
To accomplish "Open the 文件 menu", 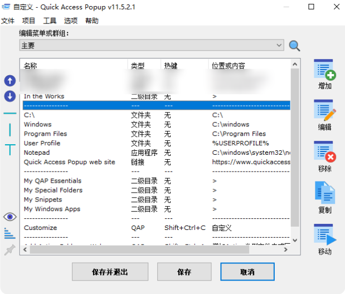I will [8, 21].
